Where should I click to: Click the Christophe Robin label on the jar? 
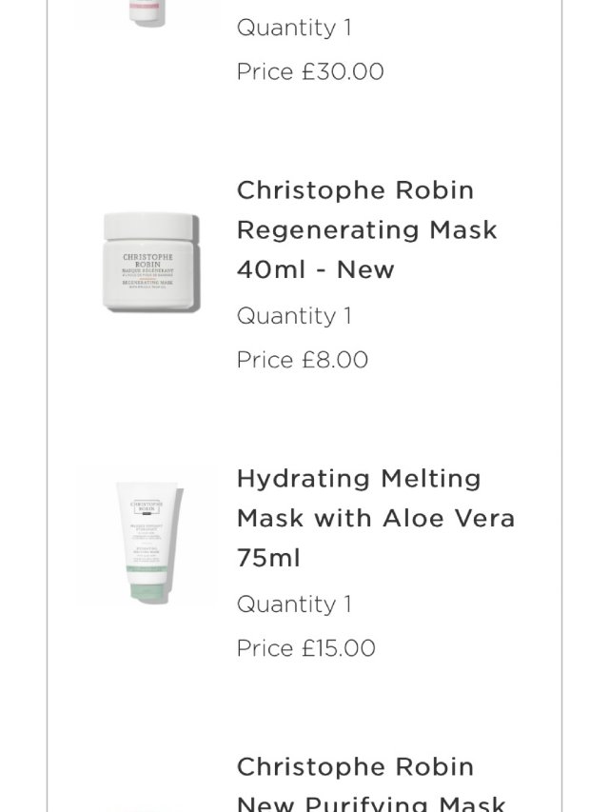(x=149, y=261)
